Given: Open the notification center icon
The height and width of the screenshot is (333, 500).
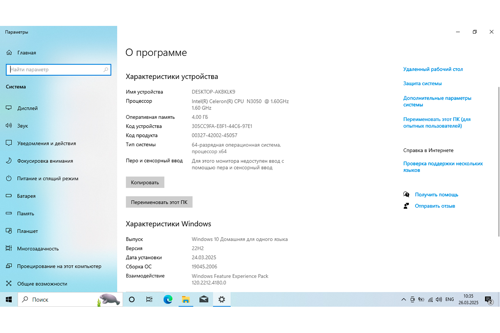Looking at the screenshot, I should (489, 300).
